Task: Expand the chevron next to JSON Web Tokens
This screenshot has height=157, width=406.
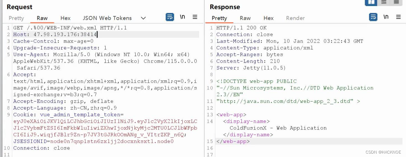Action: pos(143,18)
